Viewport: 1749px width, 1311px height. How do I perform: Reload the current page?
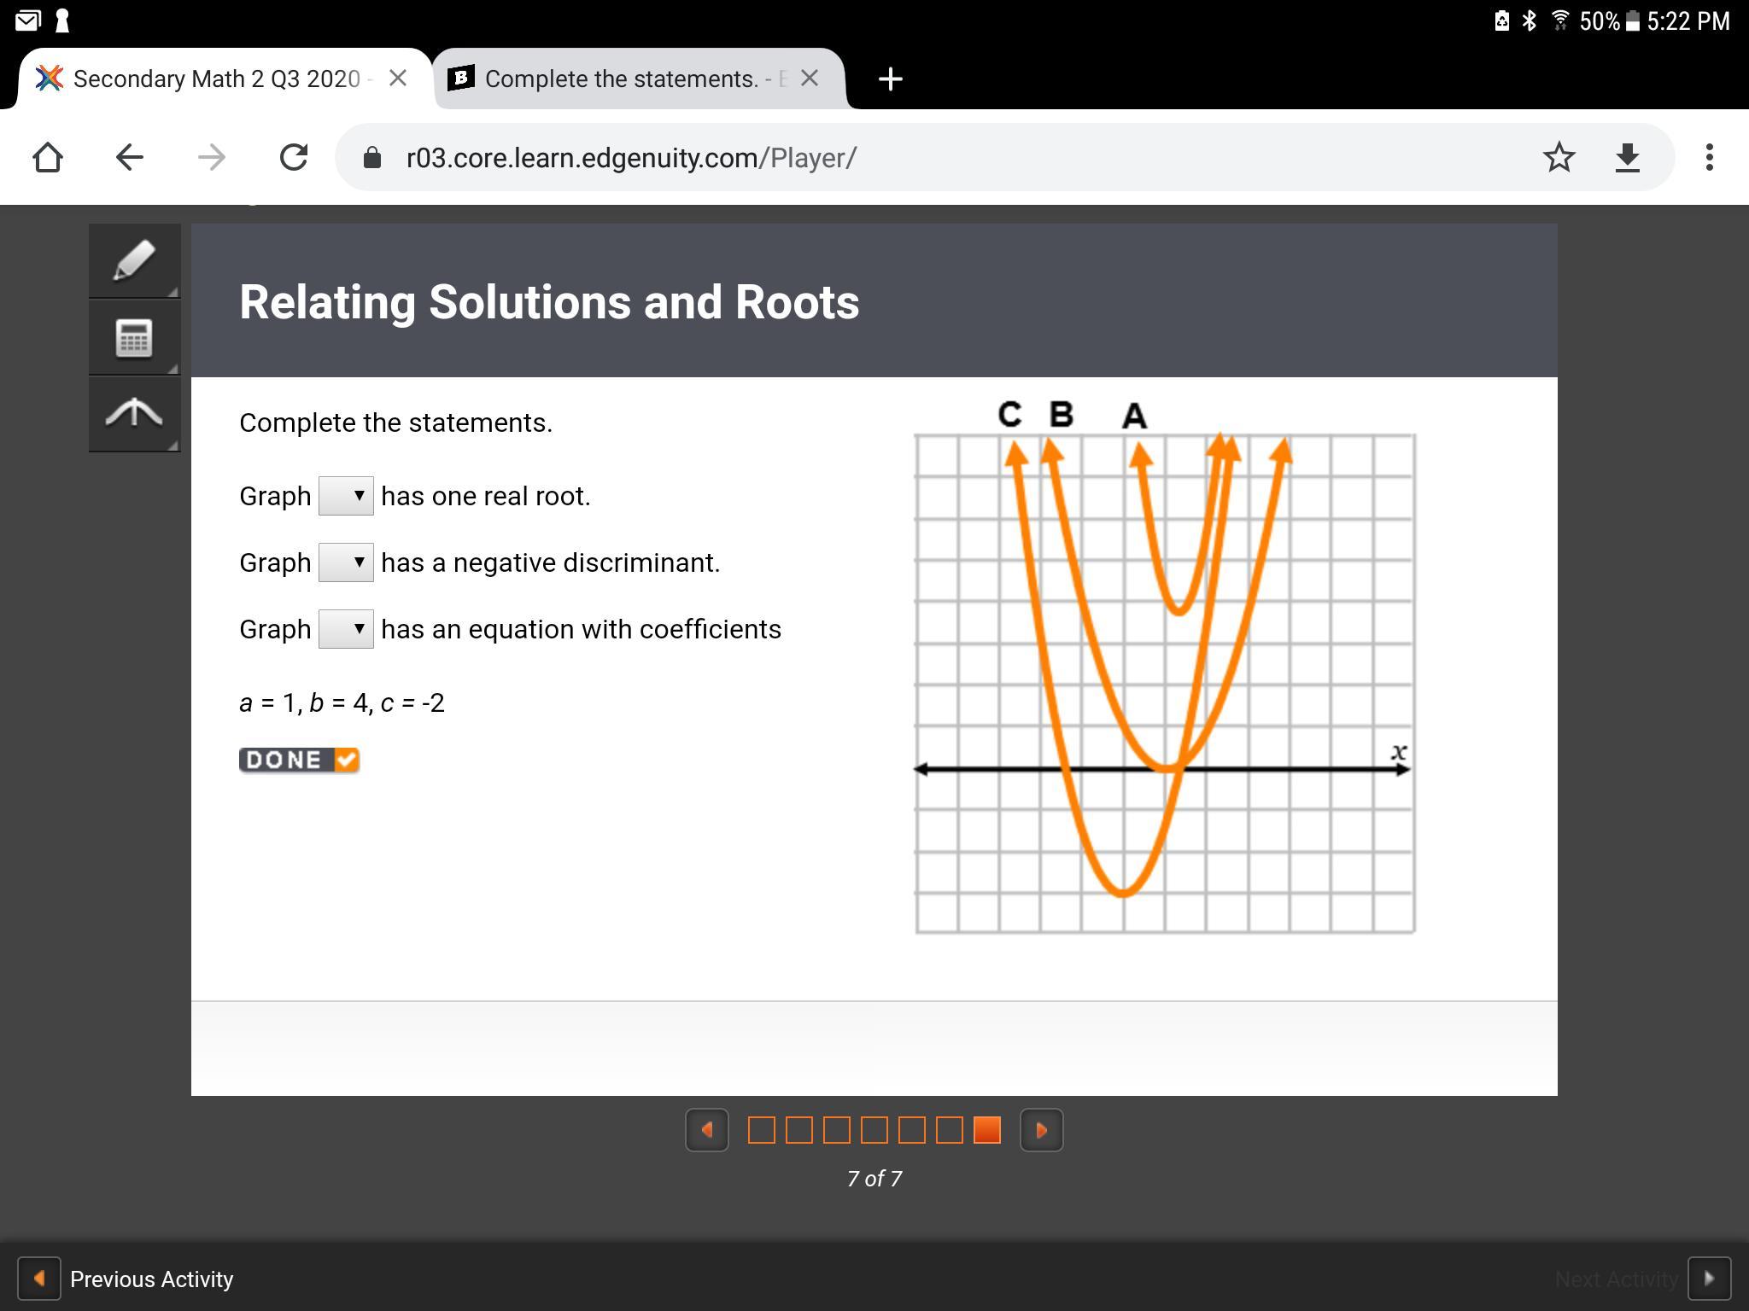pyautogui.click(x=293, y=157)
